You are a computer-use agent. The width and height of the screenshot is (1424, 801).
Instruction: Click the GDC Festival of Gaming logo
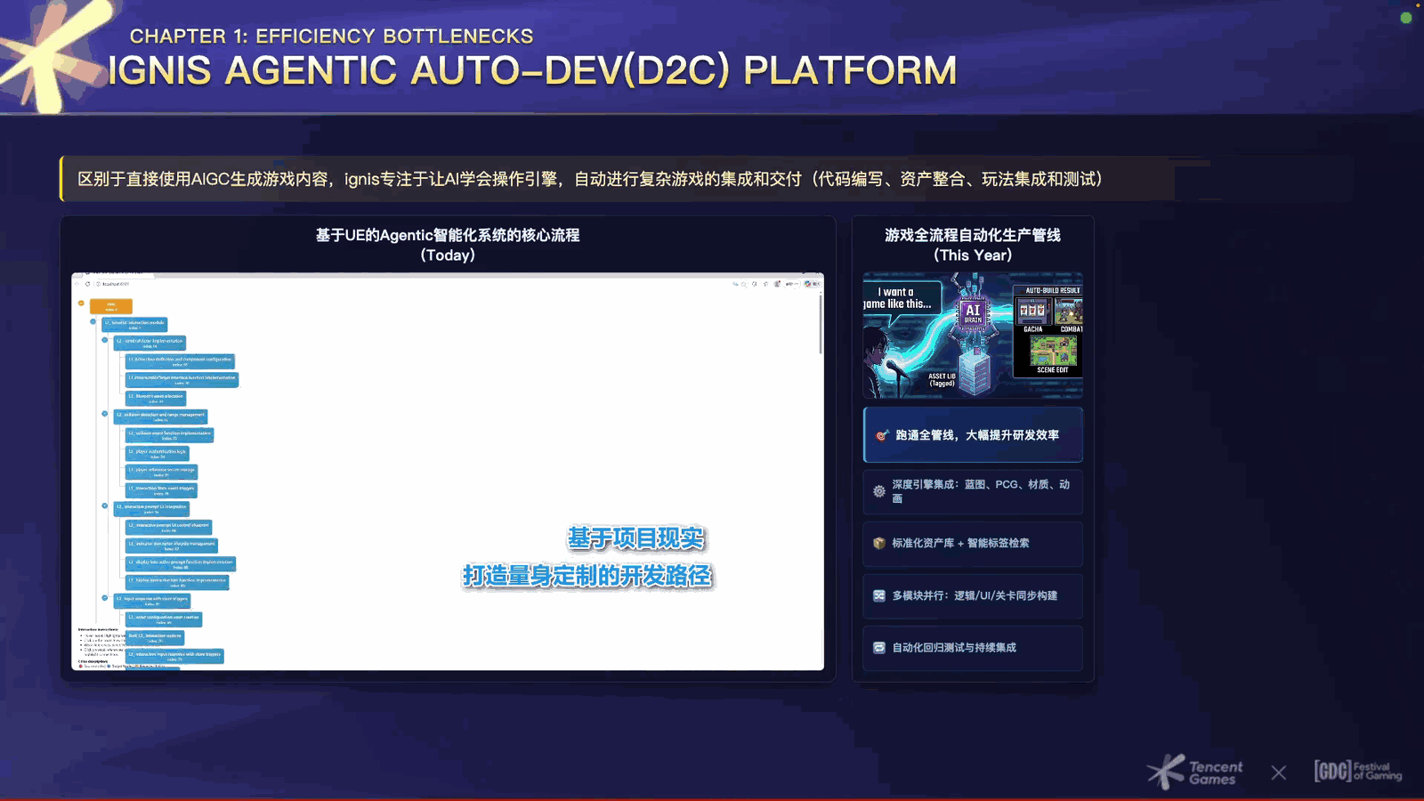[x=1358, y=771]
